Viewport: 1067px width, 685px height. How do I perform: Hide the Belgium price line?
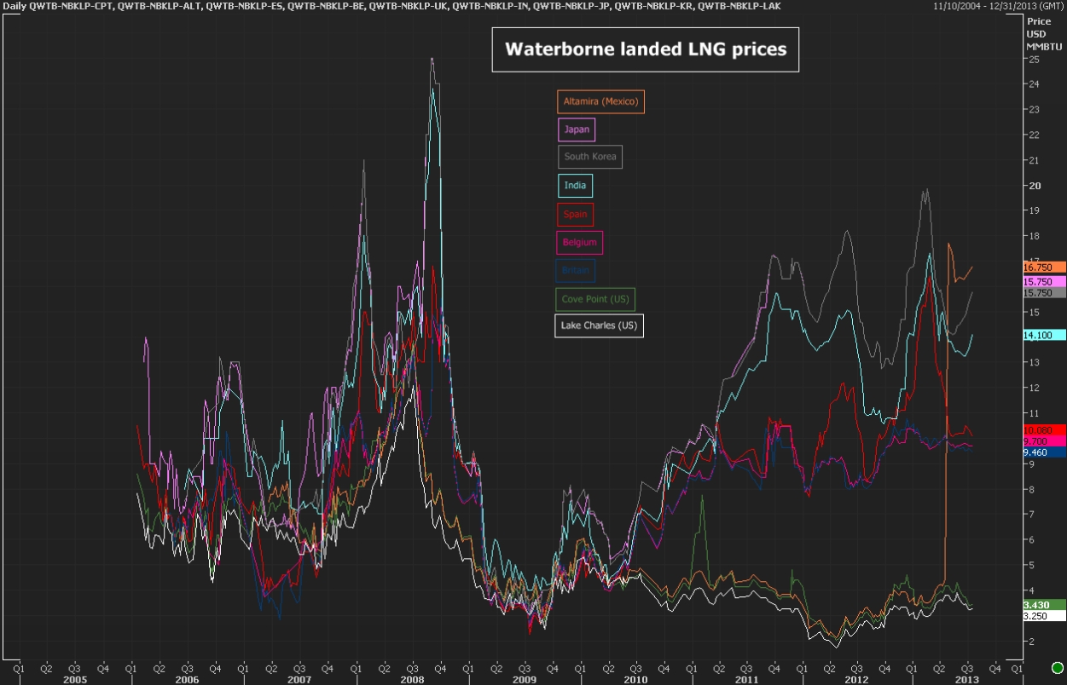click(x=579, y=243)
